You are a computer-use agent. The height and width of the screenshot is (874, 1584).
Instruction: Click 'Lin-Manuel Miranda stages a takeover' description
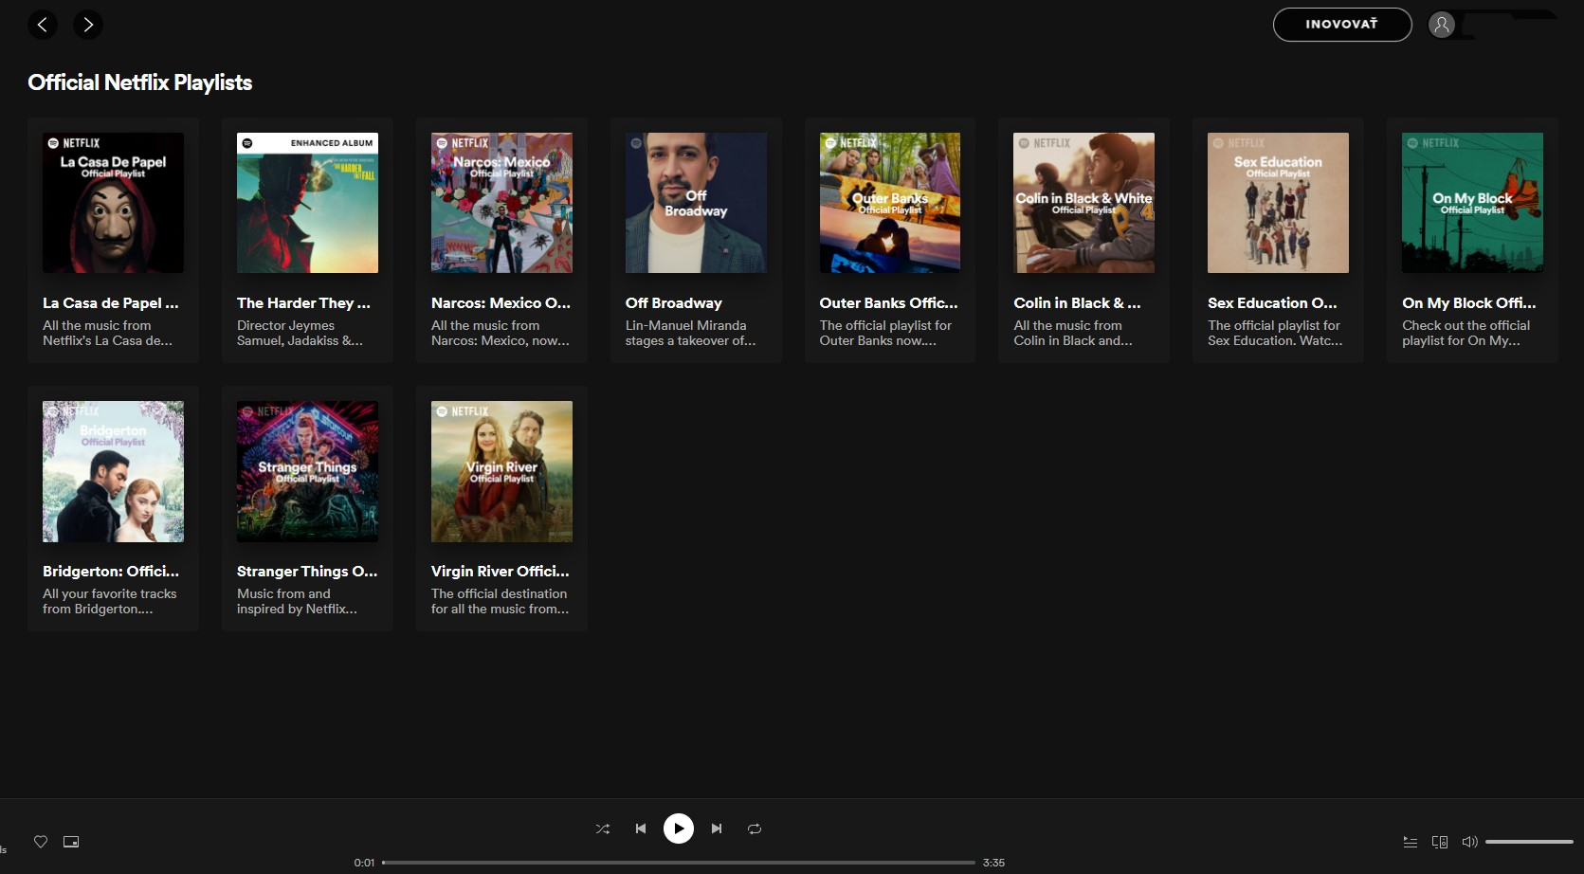(691, 333)
